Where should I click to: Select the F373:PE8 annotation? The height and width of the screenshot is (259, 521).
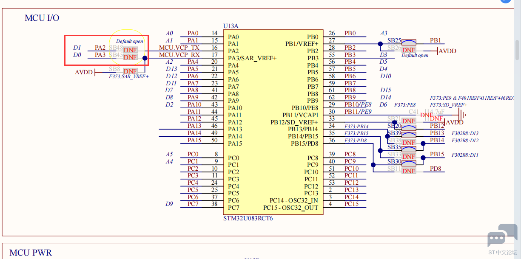405,105
